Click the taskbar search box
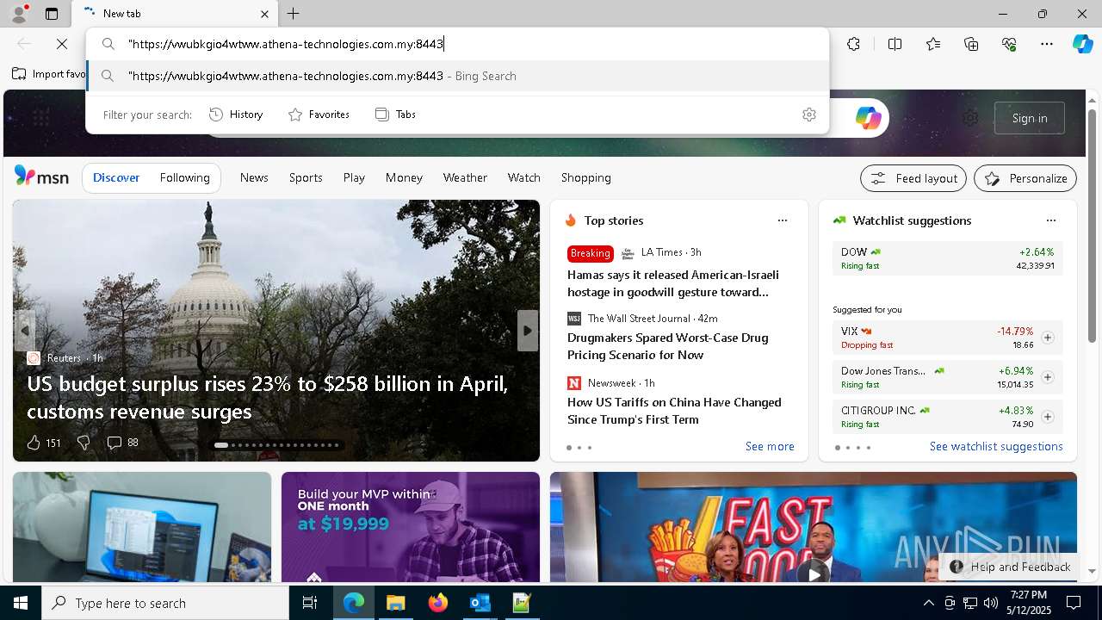The height and width of the screenshot is (620, 1102). (x=165, y=603)
